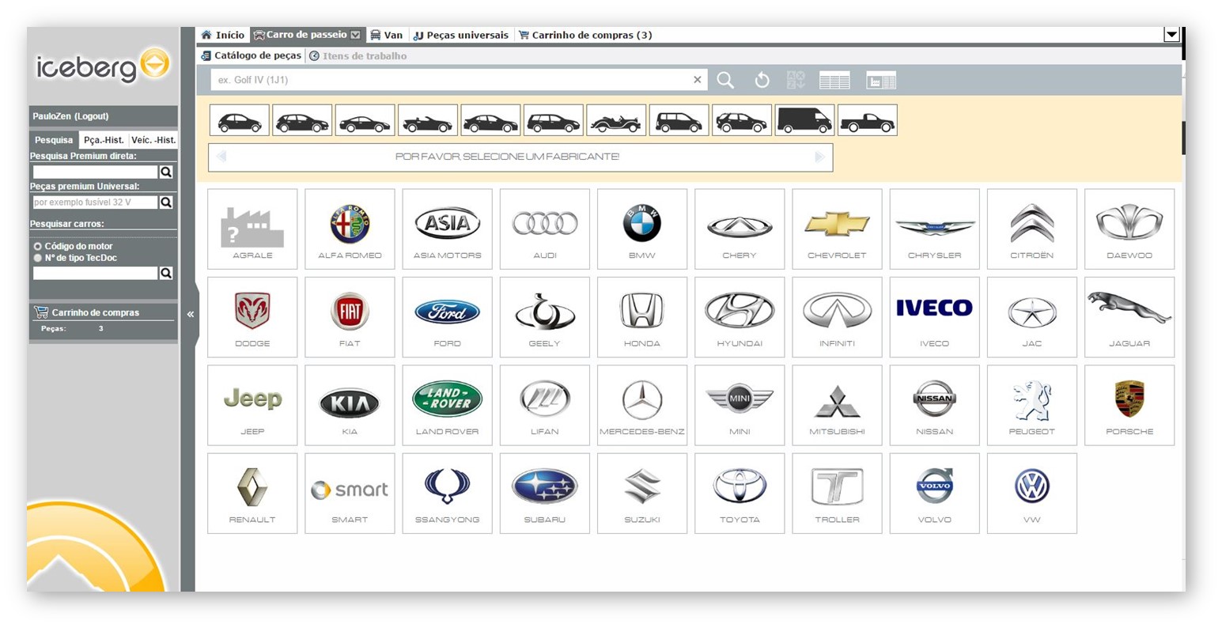This screenshot has width=1222, height=628.
Task: Focus the model search field ex. Golf IV
Action: point(451,80)
